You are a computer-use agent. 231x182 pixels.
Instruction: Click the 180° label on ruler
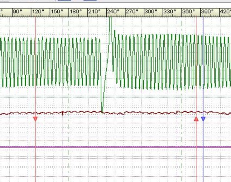tap(76, 11)
